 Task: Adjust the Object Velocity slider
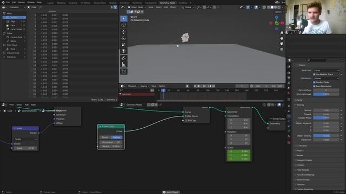pos(326,136)
